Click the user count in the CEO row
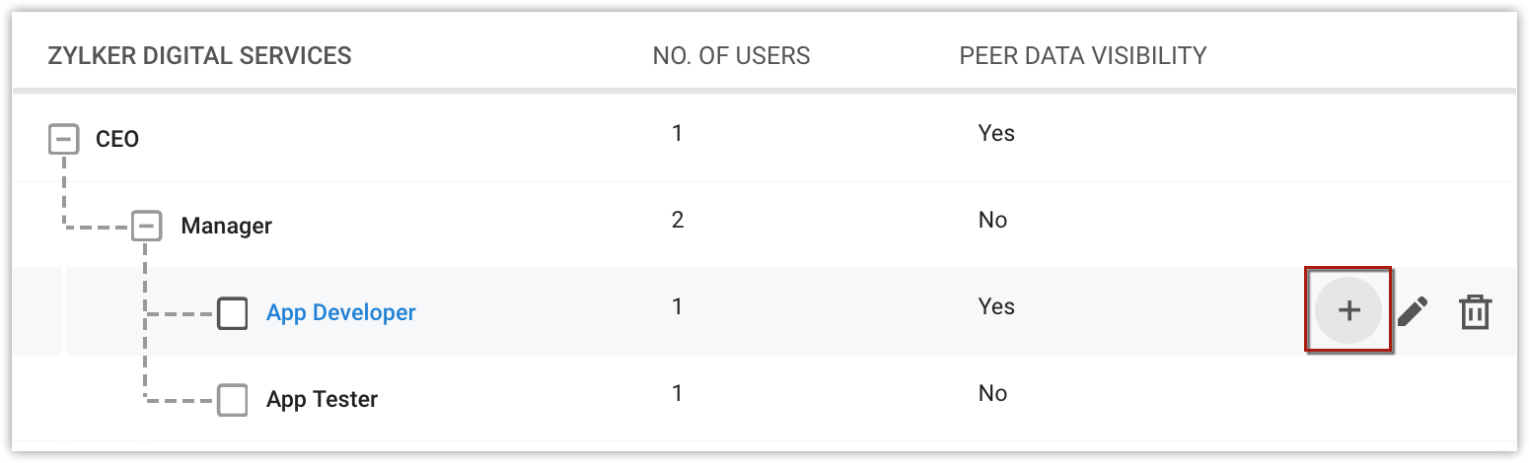Viewport: 1529px width, 463px height. tap(677, 133)
